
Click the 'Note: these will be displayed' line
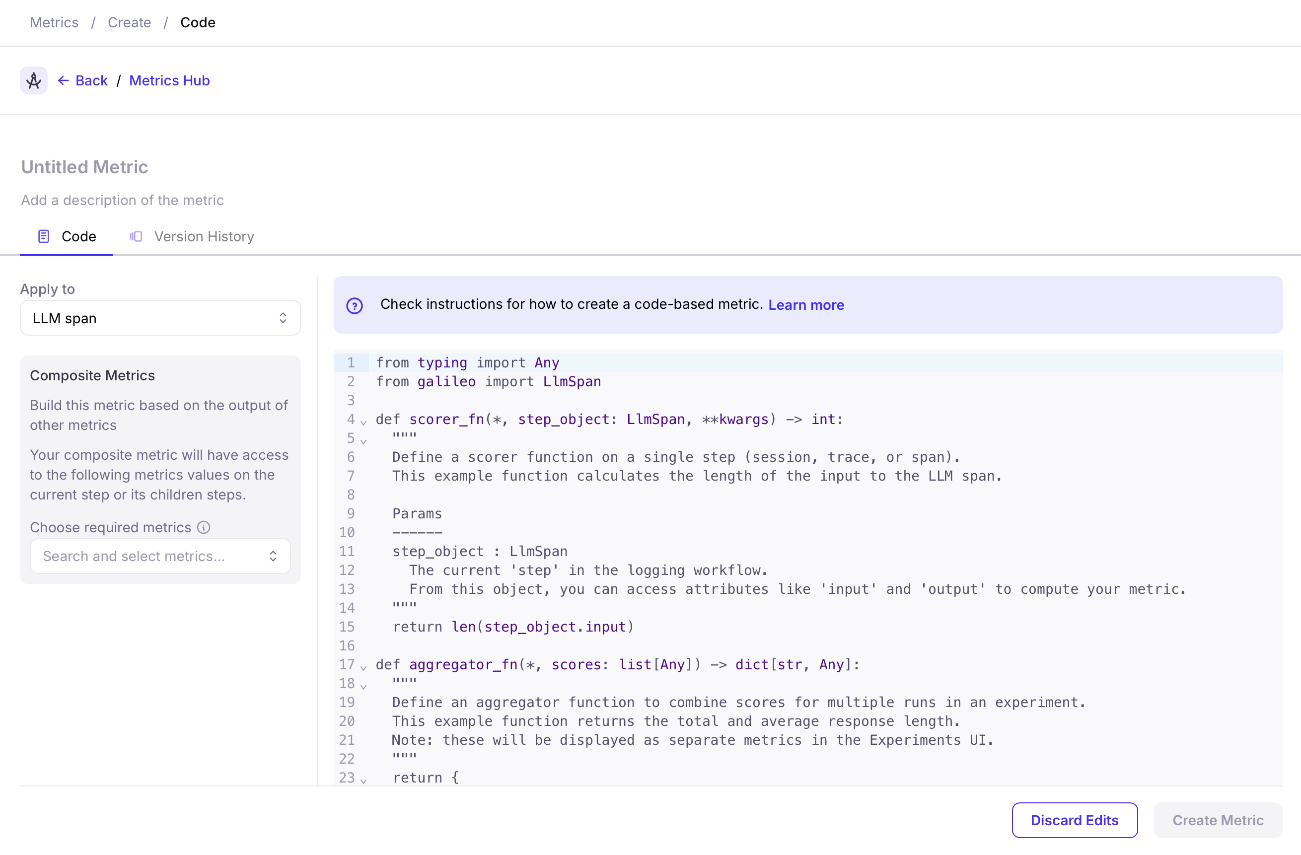[693, 740]
